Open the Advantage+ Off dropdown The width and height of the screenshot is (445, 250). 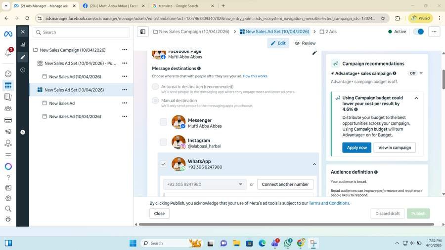click(415, 73)
